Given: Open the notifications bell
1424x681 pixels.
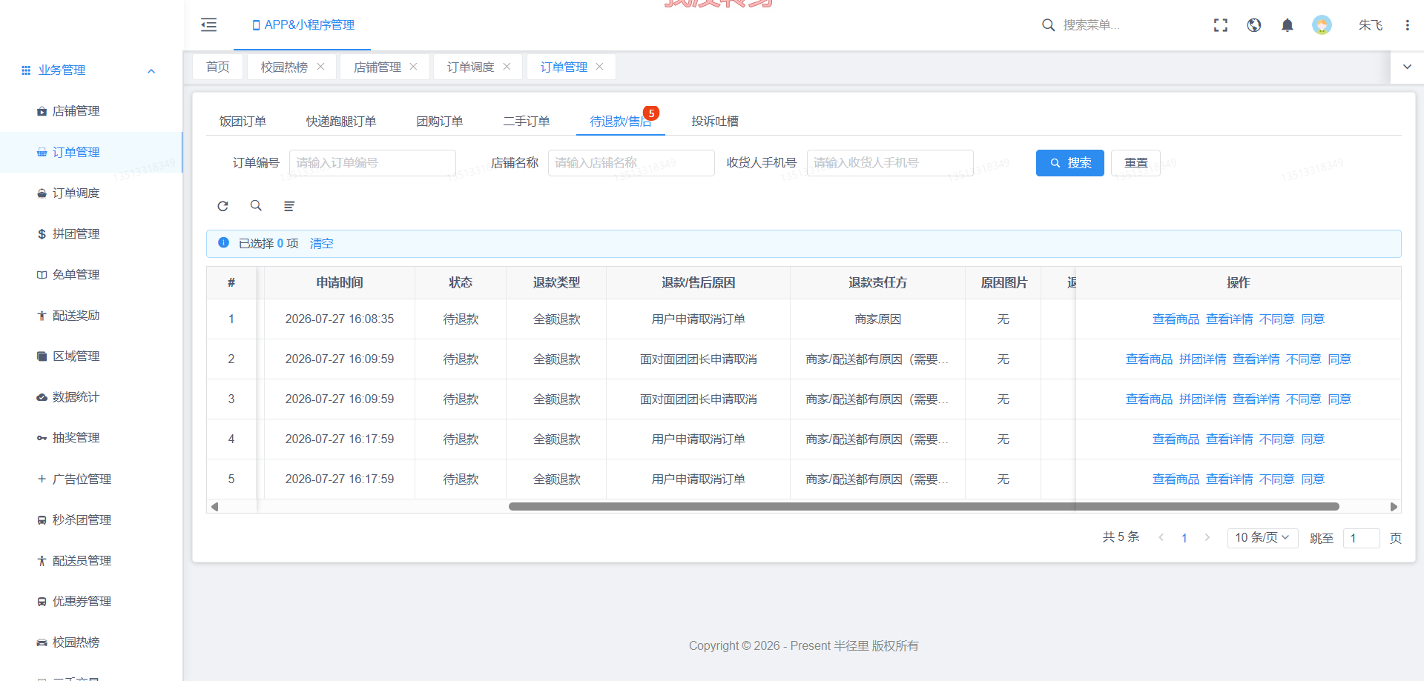Looking at the screenshot, I should 1288,25.
